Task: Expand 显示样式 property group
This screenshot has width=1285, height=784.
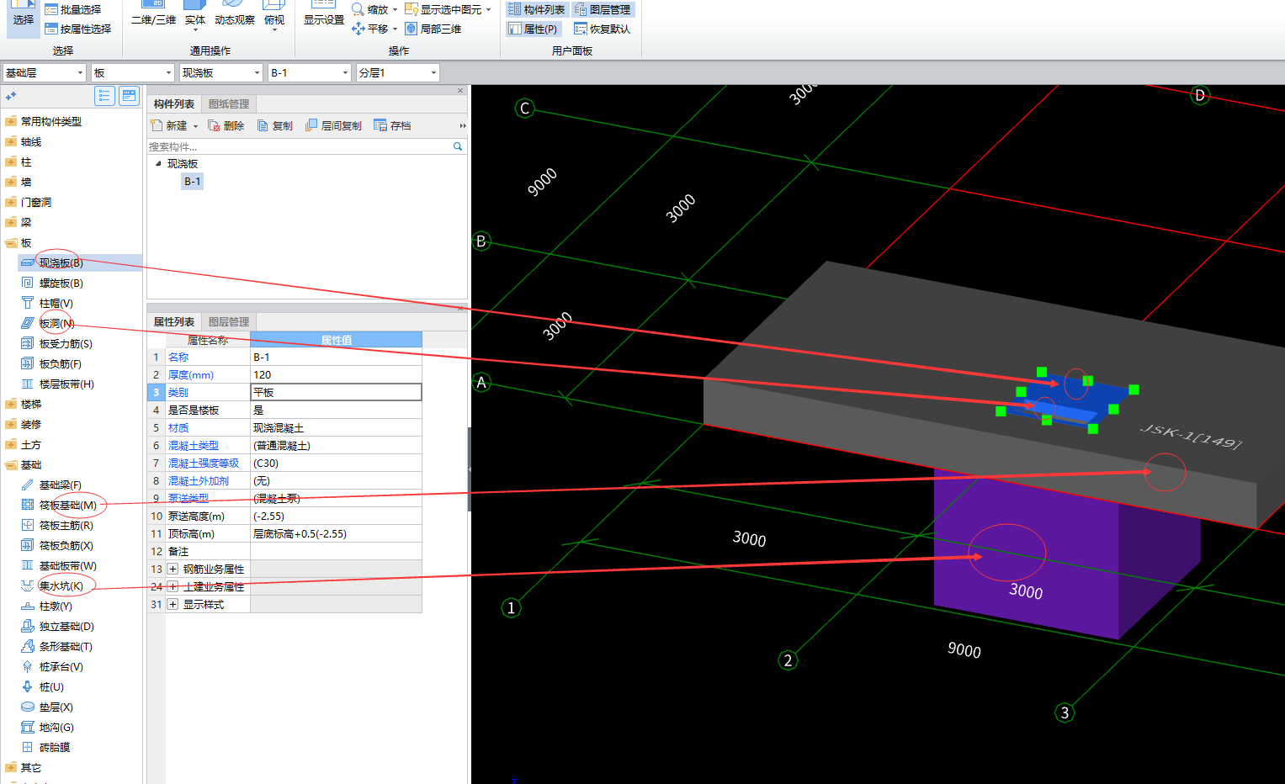Action: point(173,605)
